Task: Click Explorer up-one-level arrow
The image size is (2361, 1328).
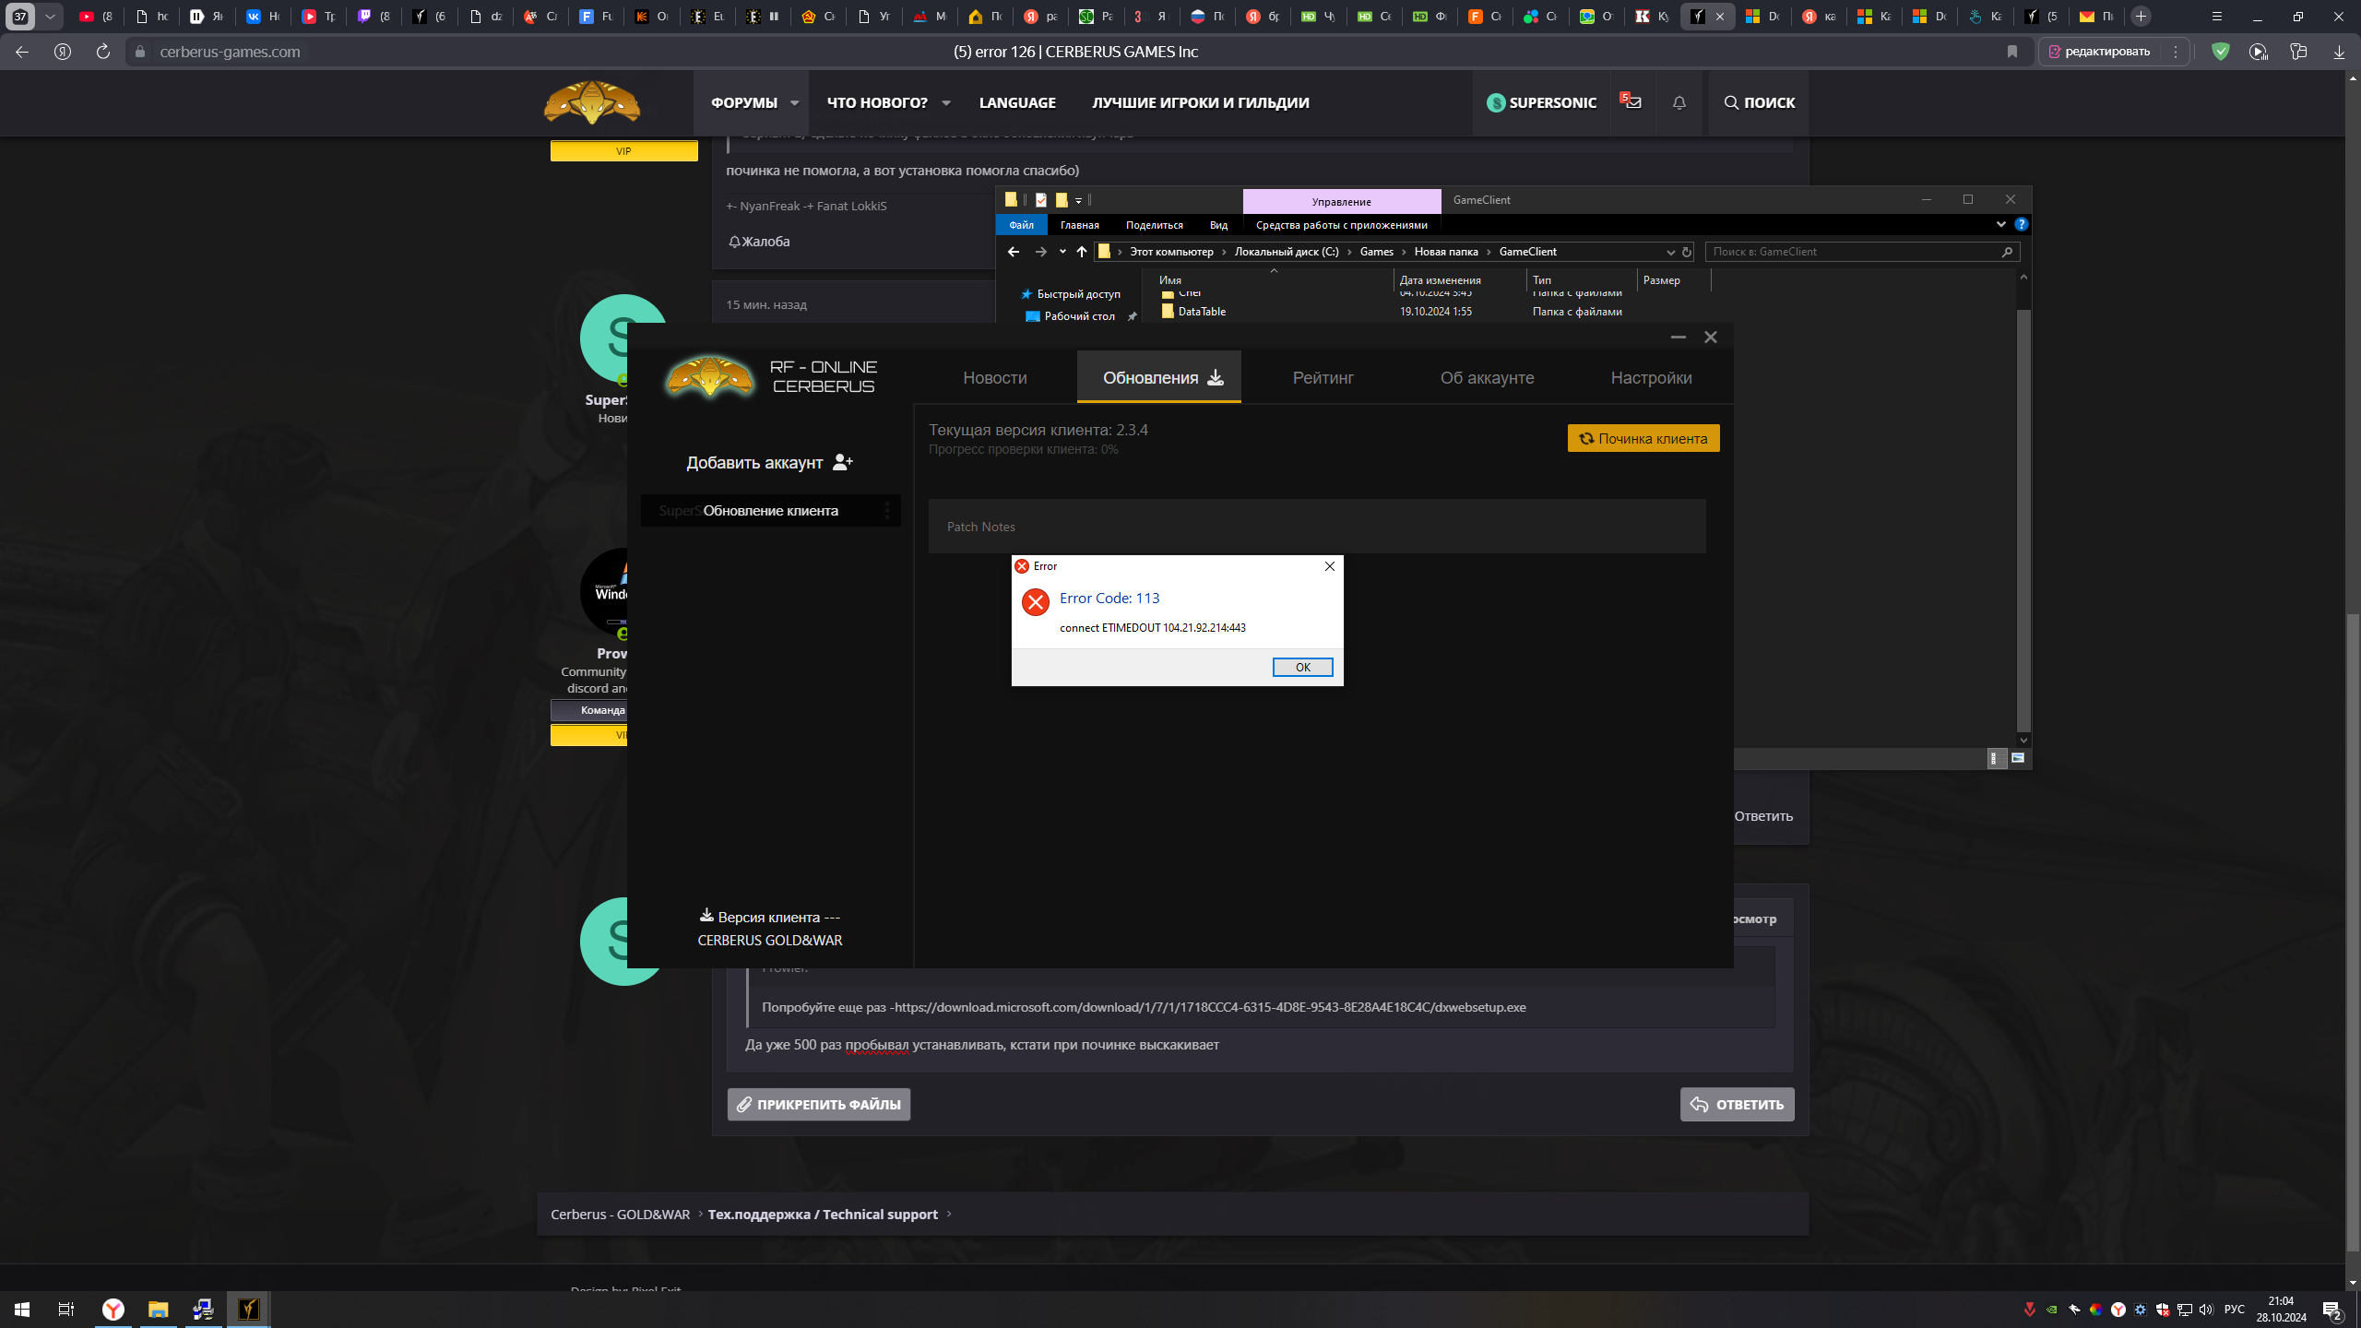Action: 1081,251
